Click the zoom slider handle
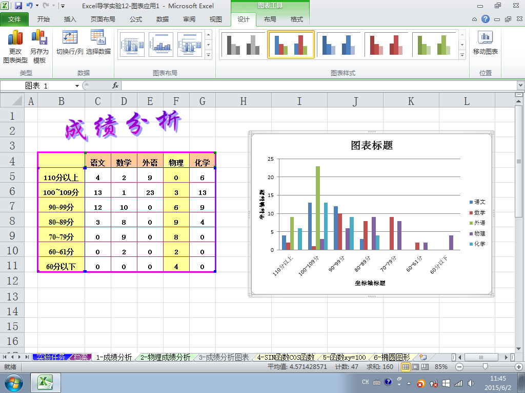Image resolution: width=525 pixels, height=393 pixels. point(485,367)
